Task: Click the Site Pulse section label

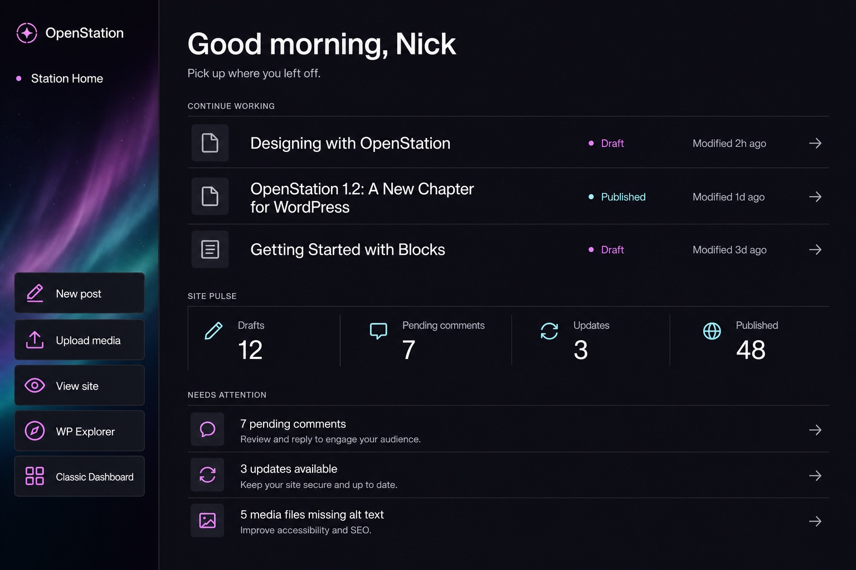Action: [212, 296]
